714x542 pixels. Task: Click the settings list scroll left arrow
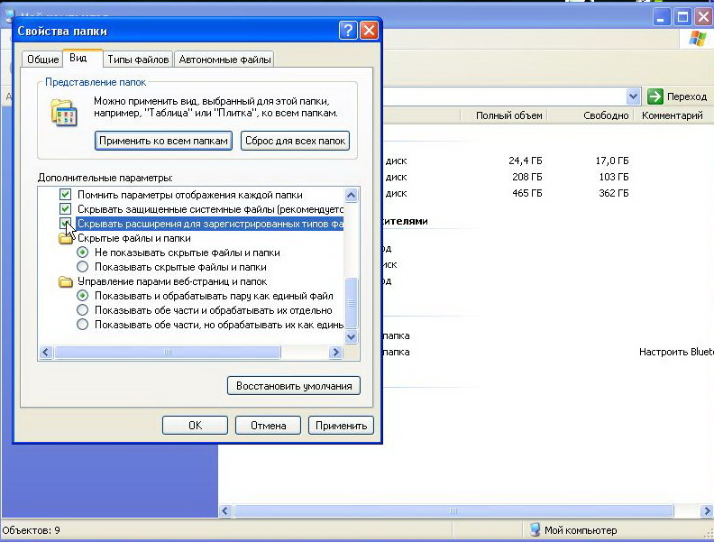pos(46,352)
